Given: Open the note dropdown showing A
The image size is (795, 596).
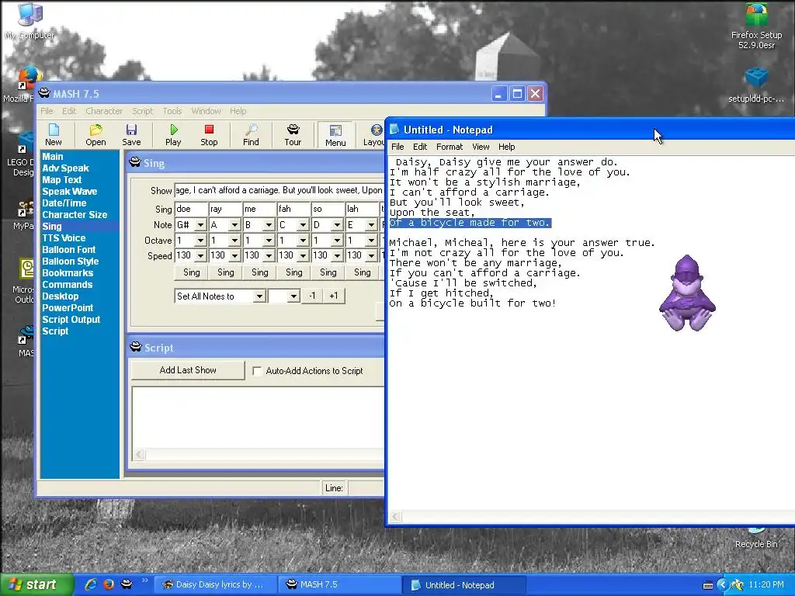Looking at the screenshot, I should click(234, 224).
